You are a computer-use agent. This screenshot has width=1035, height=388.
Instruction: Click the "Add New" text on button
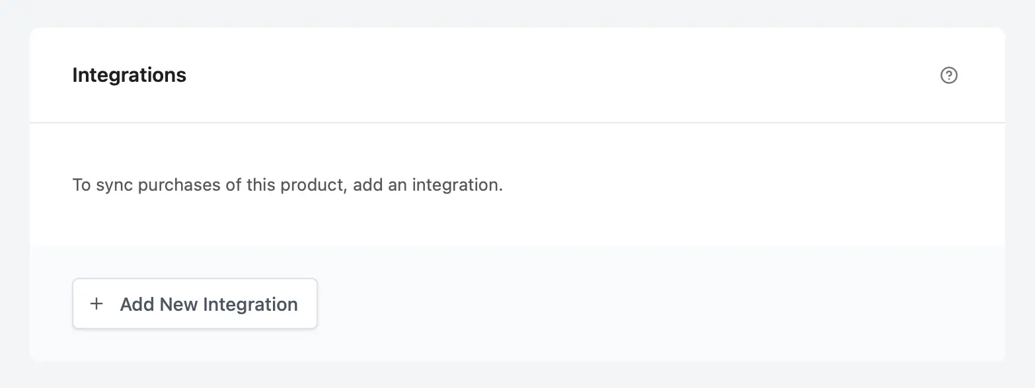click(x=159, y=304)
